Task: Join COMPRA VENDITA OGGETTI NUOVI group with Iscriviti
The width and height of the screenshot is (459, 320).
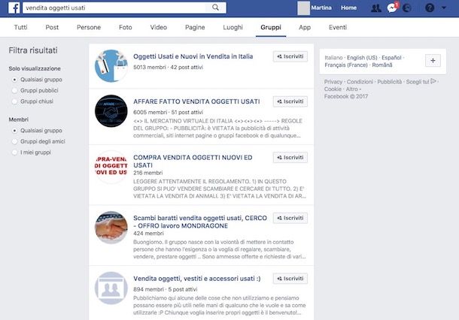Action: [290, 158]
